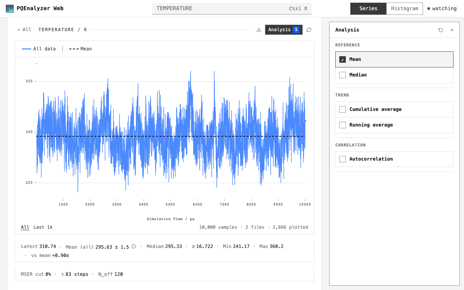The height and width of the screenshot is (290, 464).
Task: Switch to the Histogram view tab
Action: [x=405, y=9]
